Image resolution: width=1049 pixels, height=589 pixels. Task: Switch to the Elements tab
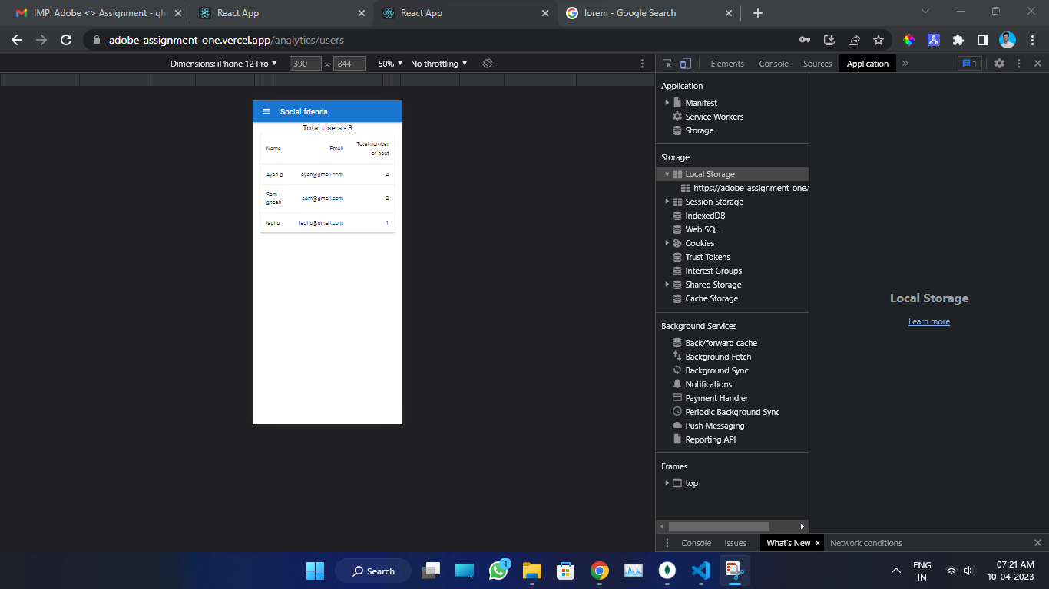(x=727, y=64)
